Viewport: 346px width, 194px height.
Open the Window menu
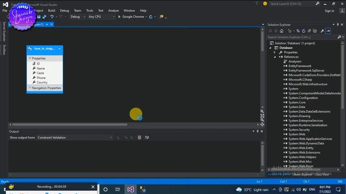[x=129, y=11]
